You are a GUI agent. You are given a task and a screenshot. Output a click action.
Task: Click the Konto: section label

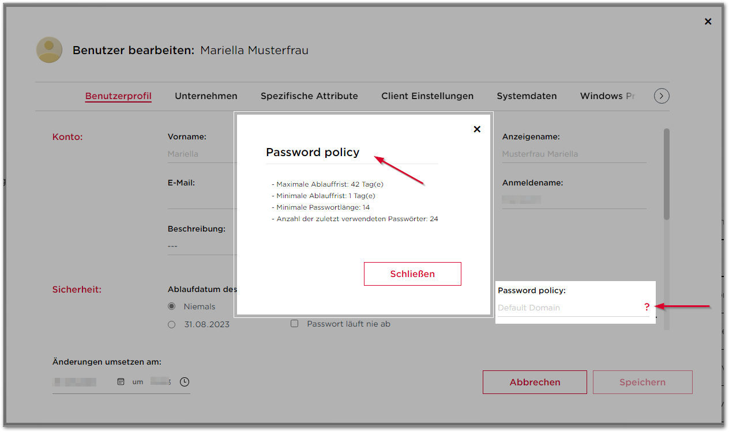[x=67, y=137]
